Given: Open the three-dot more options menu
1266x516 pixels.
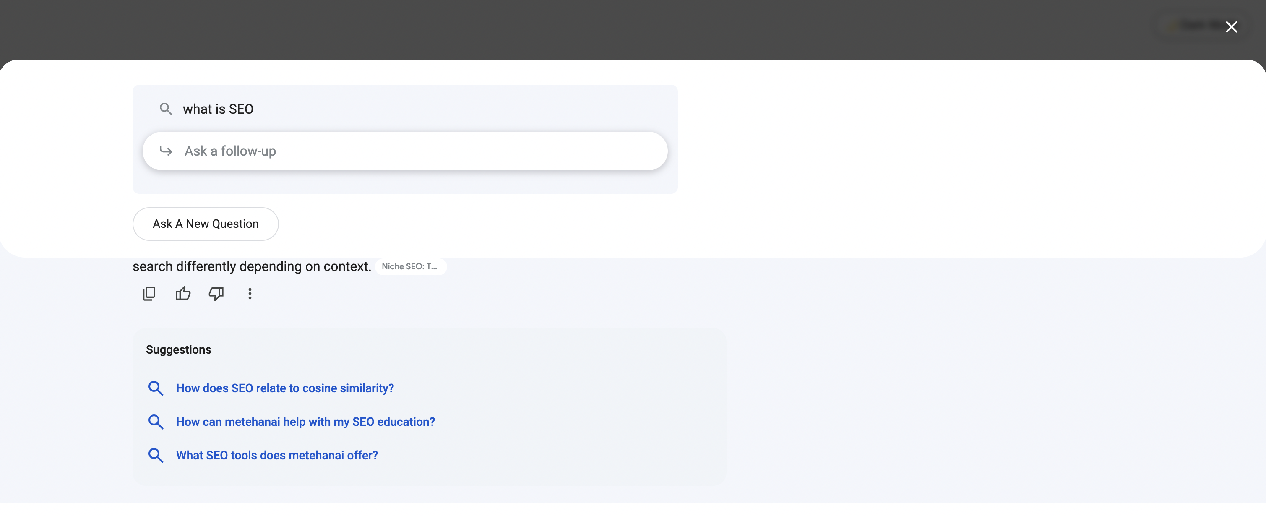Looking at the screenshot, I should [x=250, y=293].
